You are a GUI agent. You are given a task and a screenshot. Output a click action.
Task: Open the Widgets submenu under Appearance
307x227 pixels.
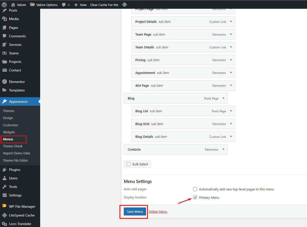9,132
